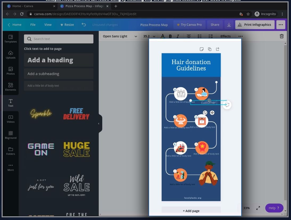Open the font size dropdown
Screen dimensions: 291x220
click(x=149, y=36)
